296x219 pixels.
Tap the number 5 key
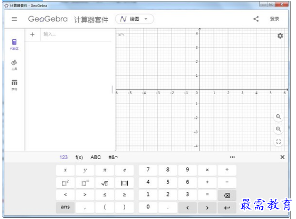[168, 182]
